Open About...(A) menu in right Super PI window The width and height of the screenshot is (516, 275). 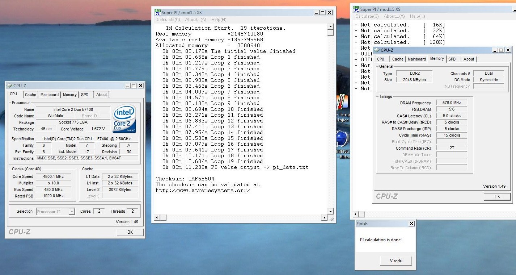[394, 16]
